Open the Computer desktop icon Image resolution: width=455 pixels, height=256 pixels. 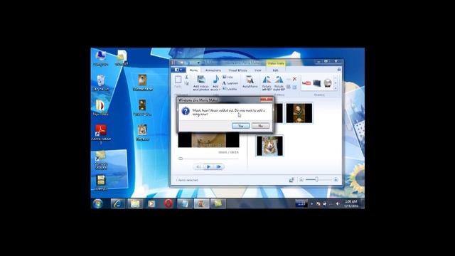point(101,58)
